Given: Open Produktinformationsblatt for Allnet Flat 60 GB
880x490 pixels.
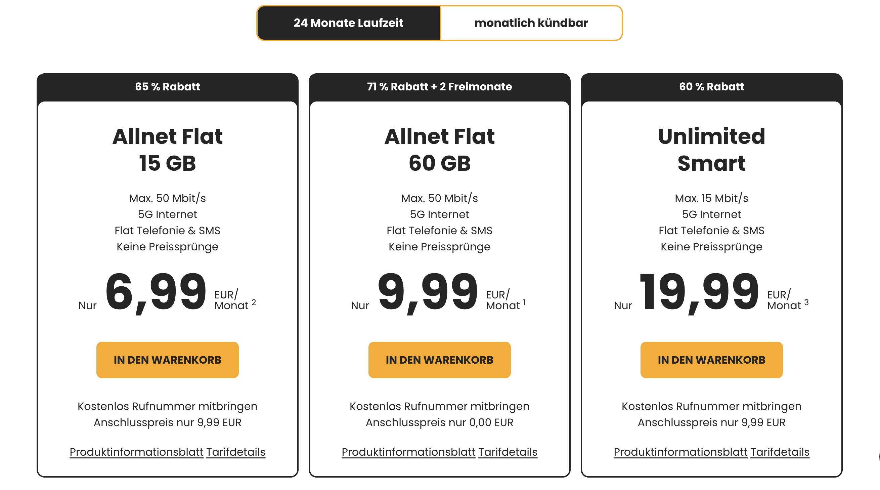Looking at the screenshot, I should [x=408, y=451].
